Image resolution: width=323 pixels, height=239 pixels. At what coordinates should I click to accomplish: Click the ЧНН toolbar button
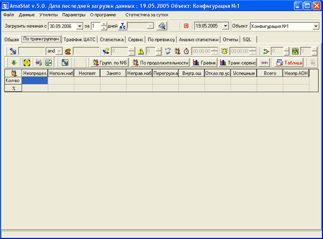tap(264, 63)
